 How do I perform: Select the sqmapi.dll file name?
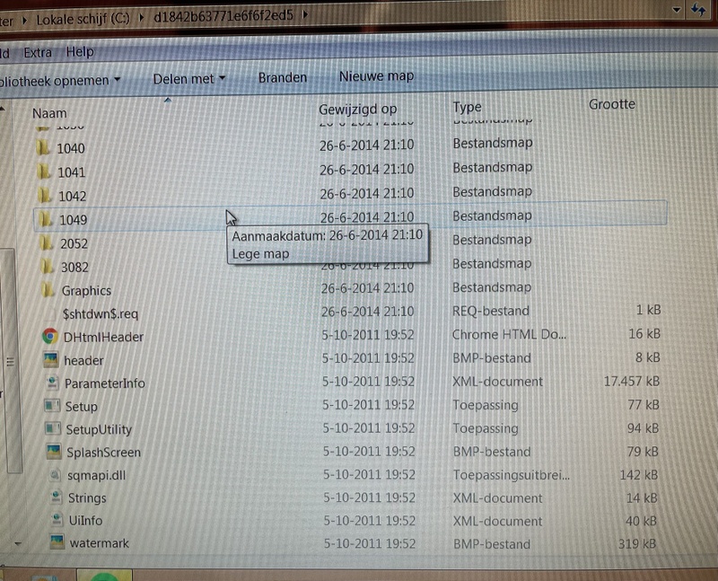coord(97,475)
